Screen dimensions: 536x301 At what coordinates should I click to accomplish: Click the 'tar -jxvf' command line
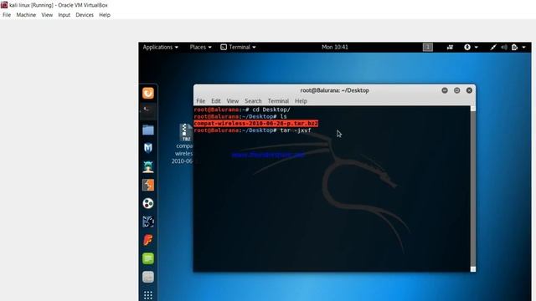click(252, 130)
